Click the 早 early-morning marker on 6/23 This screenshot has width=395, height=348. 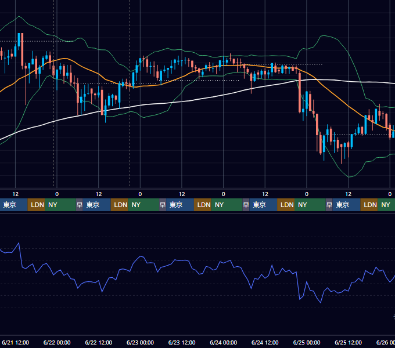(163, 205)
